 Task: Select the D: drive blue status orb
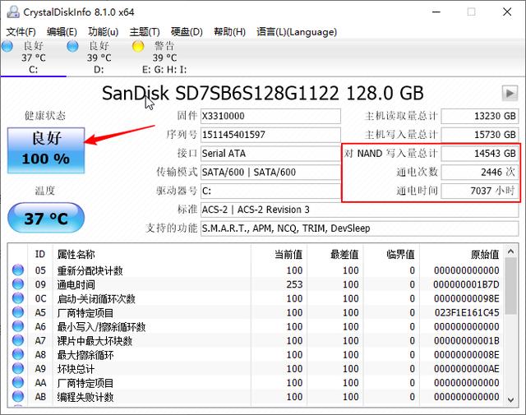[72, 47]
